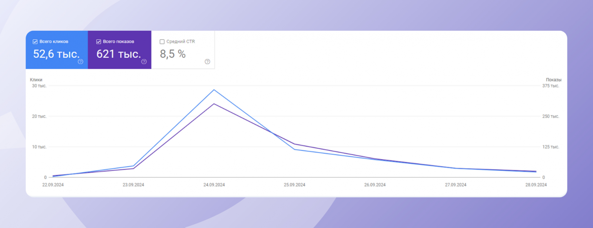The image size is (593, 228).
Task: Click purple impressions line peak on 24.09.2024
Action: [214, 104]
